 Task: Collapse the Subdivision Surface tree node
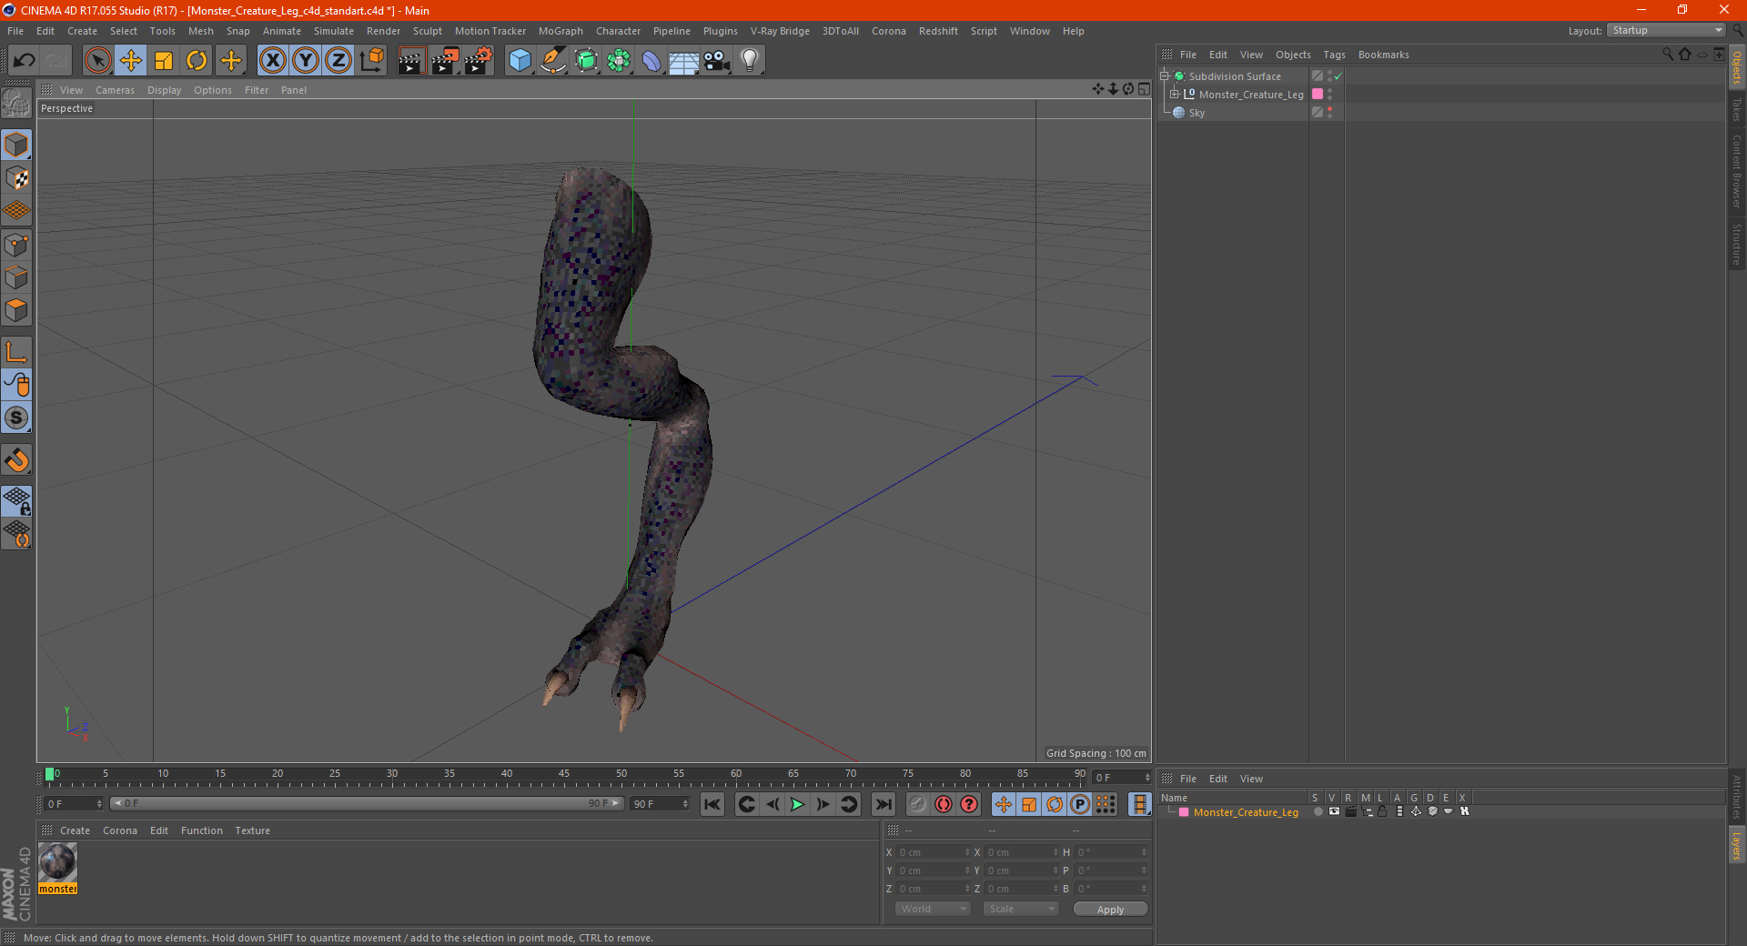(1165, 76)
